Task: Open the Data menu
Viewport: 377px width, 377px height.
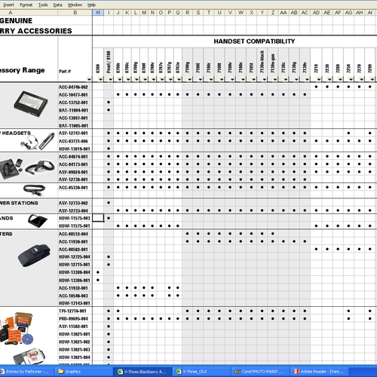Action: pyautogui.click(x=57, y=5)
